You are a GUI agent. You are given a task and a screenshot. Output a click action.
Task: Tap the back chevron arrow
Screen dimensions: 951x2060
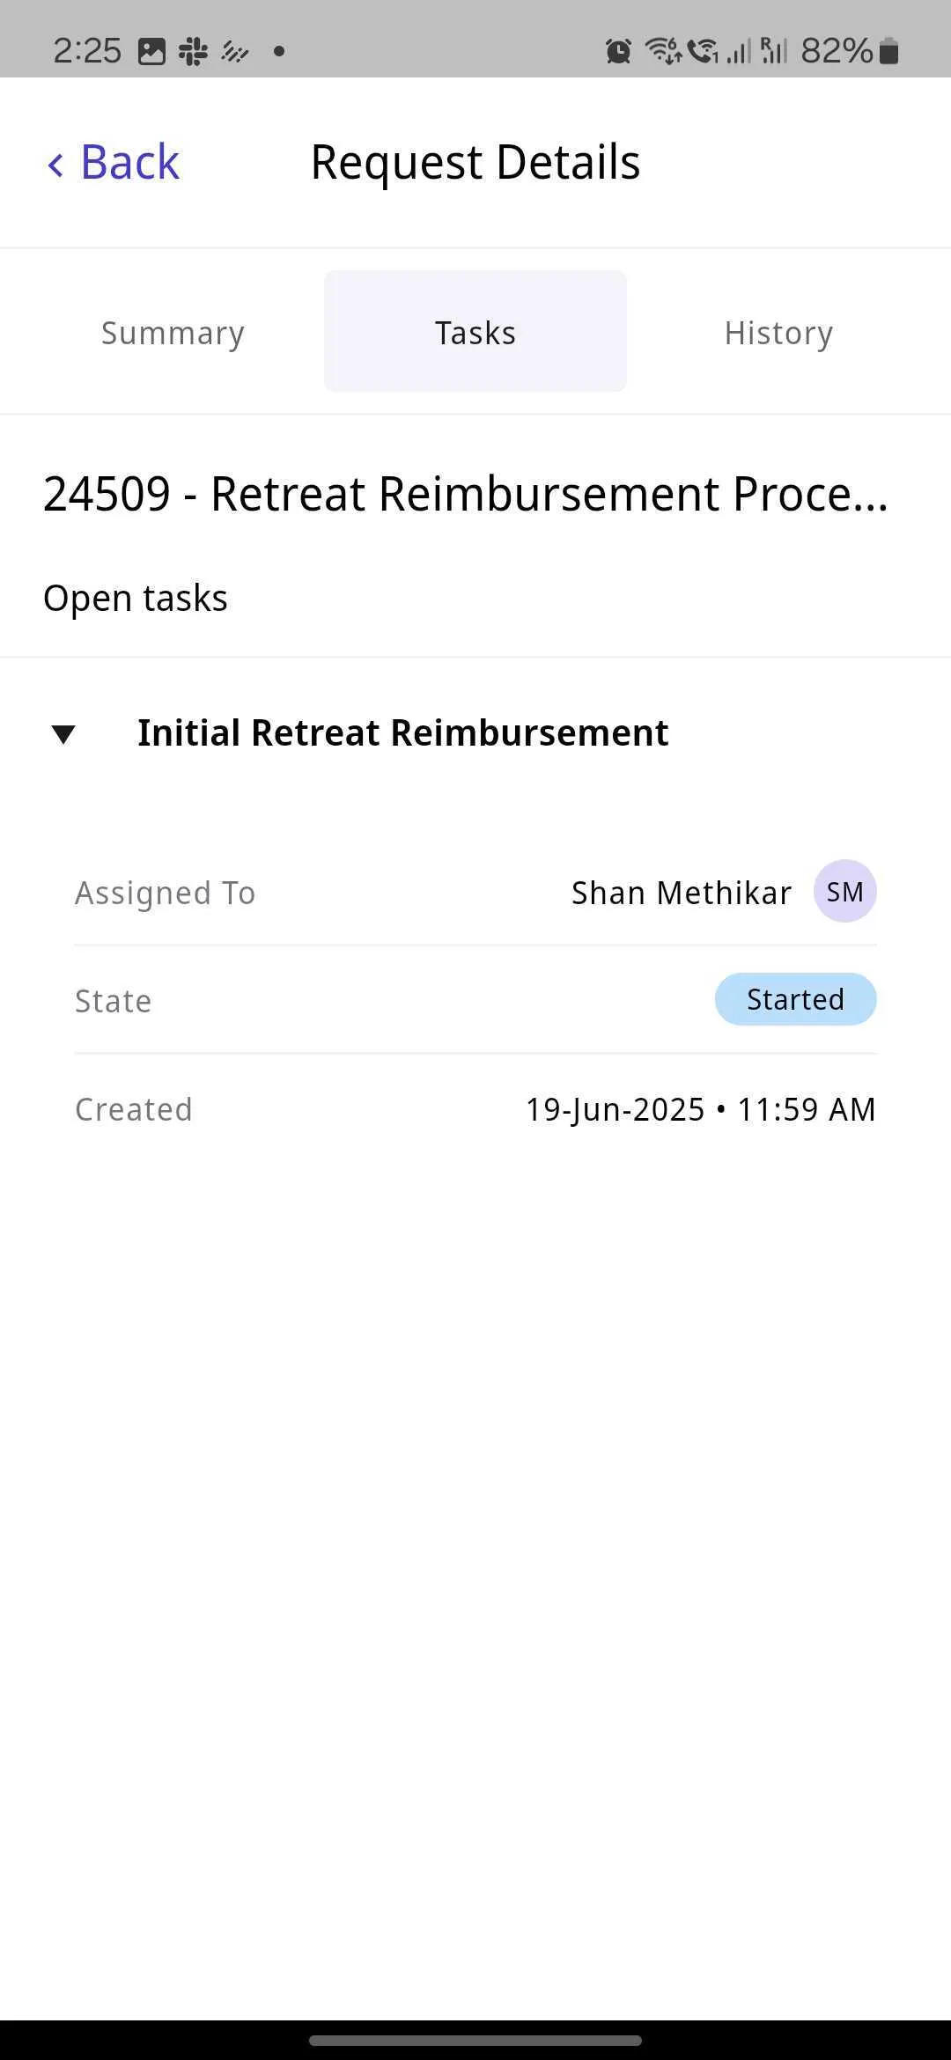point(55,165)
